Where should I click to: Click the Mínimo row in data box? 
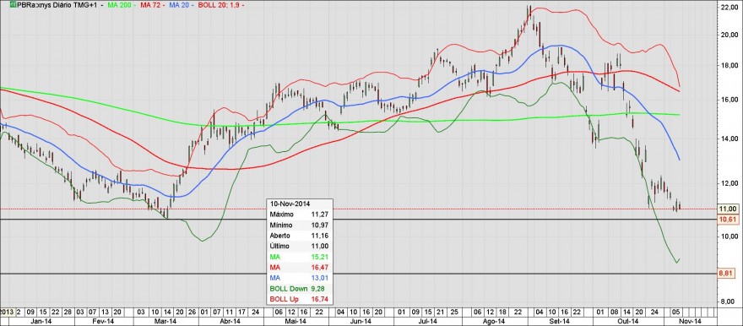300,225
